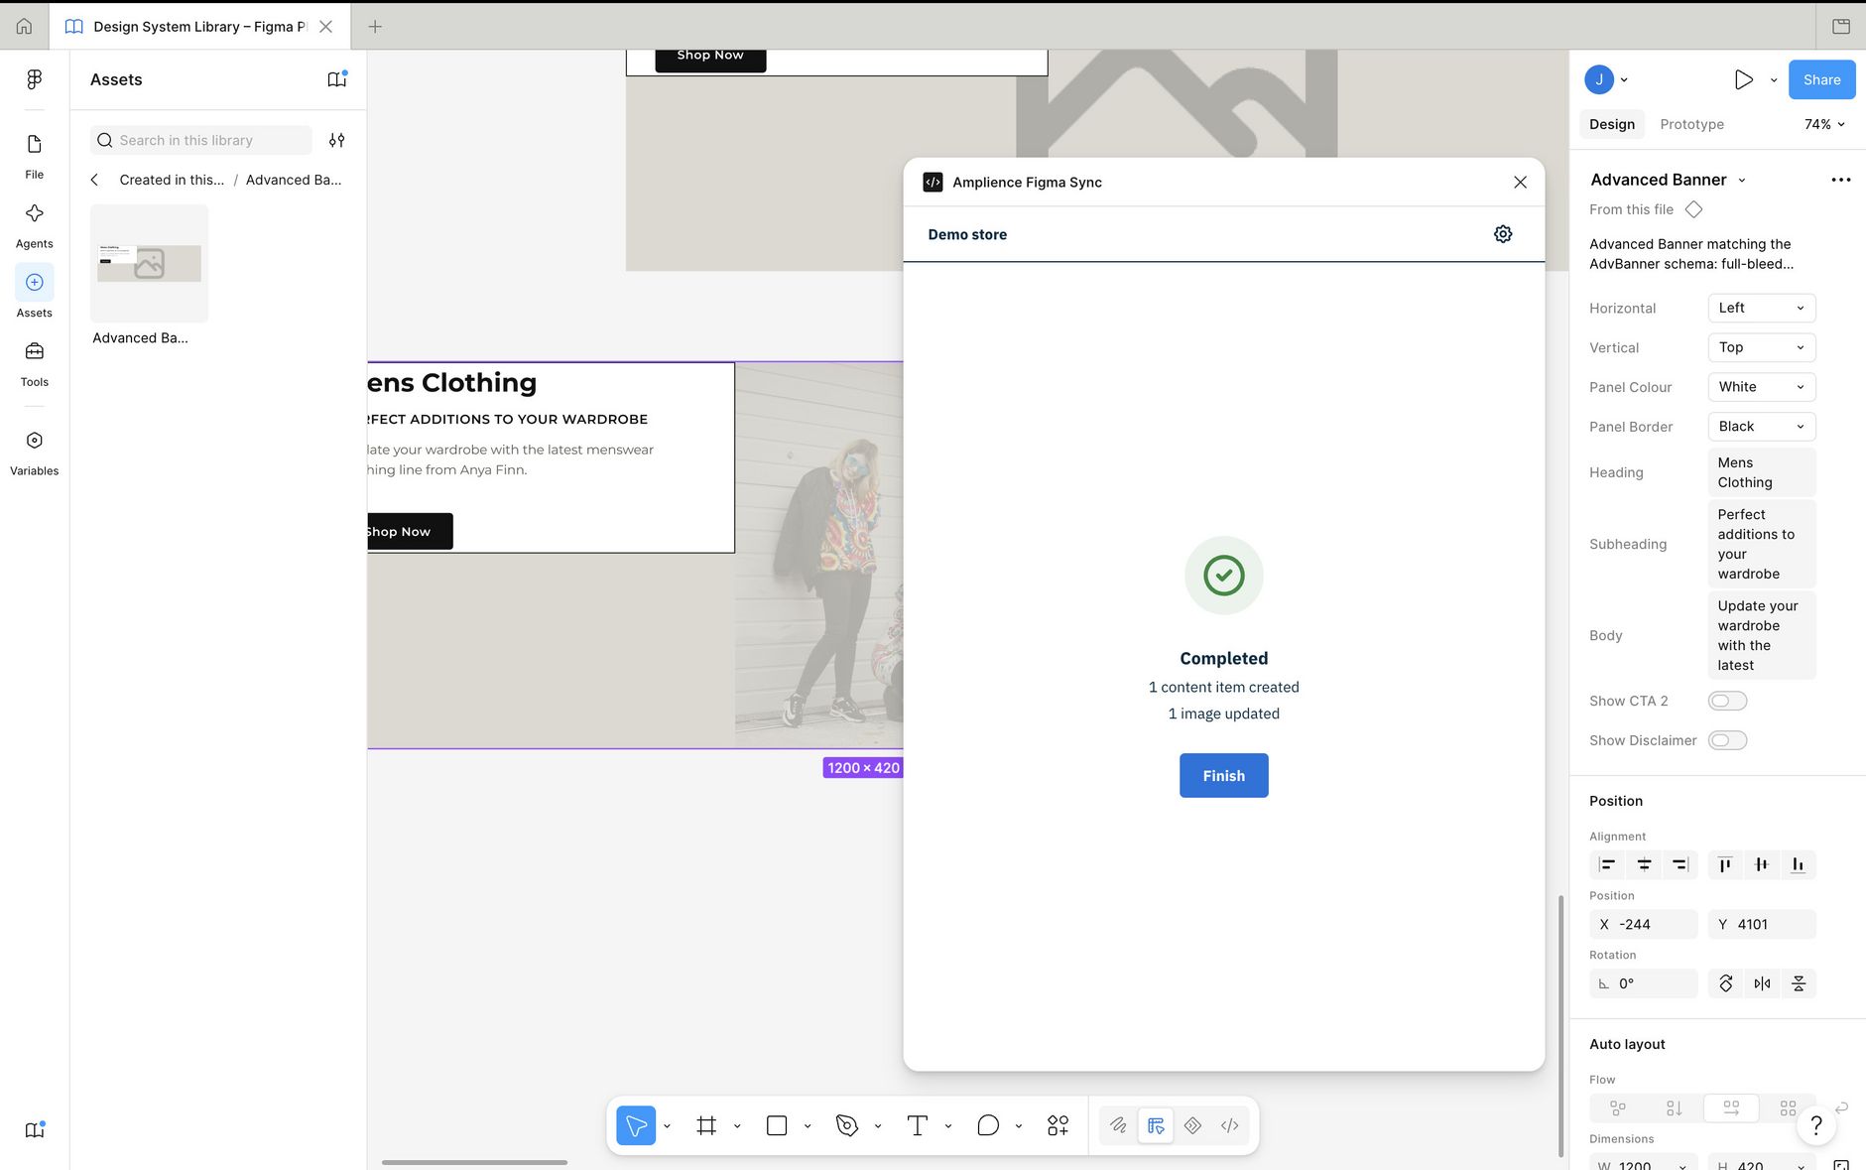This screenshot has height=1170, width=1866.
Task: Select the Pen tool
Action: point(846,1125)
